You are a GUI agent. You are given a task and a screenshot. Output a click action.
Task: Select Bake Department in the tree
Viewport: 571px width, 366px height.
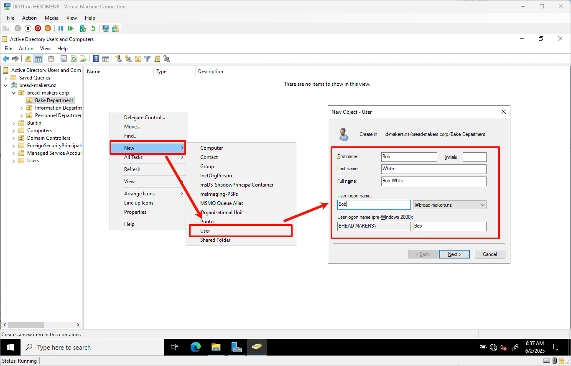click(54, 100)
